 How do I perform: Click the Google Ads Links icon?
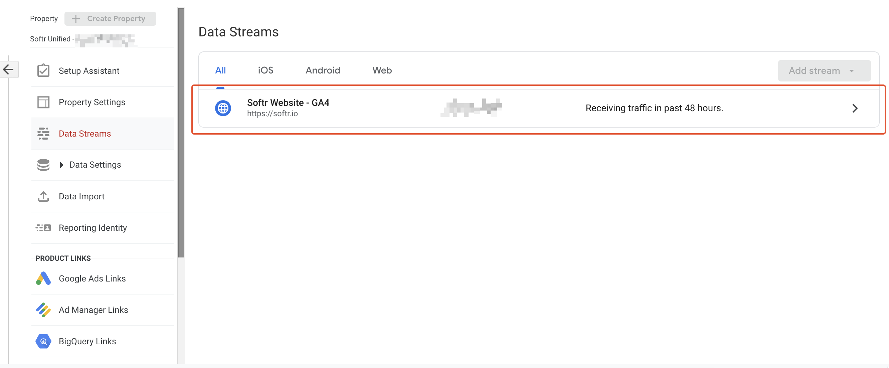click(43, 279)
